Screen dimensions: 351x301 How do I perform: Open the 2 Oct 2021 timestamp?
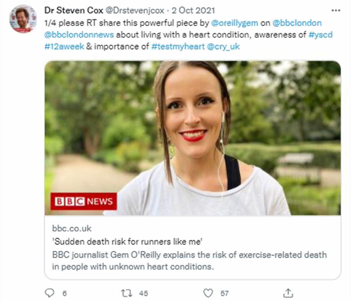pyautogui.click(x=193, y=10)
